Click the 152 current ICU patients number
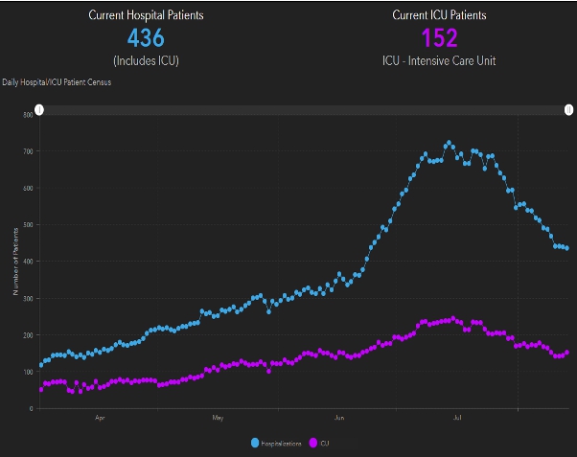 pos(439,38)
